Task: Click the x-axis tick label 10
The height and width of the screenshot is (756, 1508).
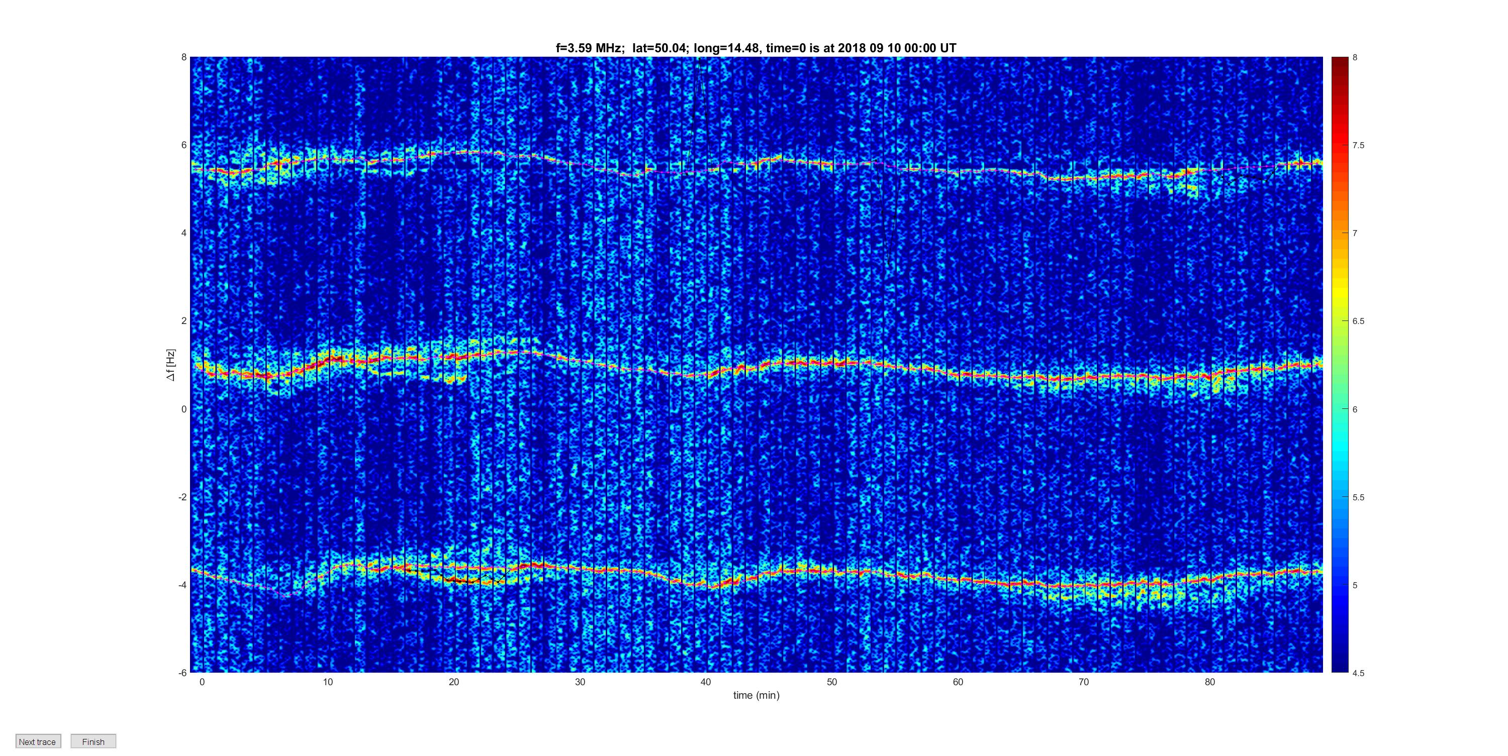Action: [x=328, y=682]
